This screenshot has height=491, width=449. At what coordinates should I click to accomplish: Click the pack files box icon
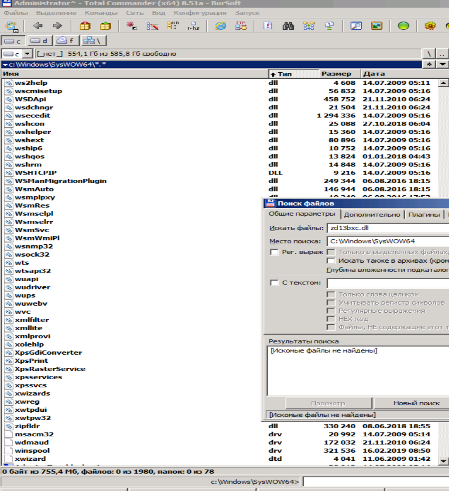85,25
